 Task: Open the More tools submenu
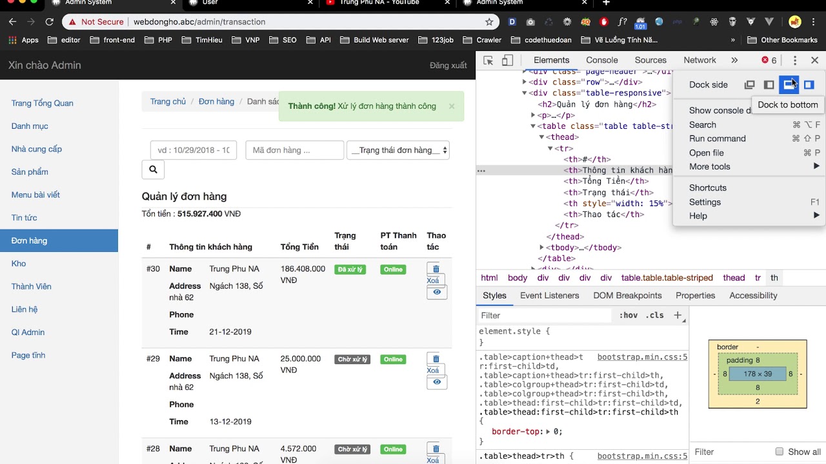tap(749, 166)
